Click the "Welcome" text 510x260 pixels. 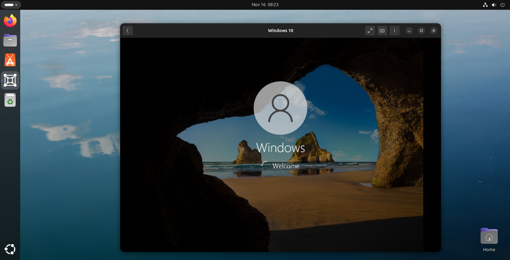coord(286,166)
